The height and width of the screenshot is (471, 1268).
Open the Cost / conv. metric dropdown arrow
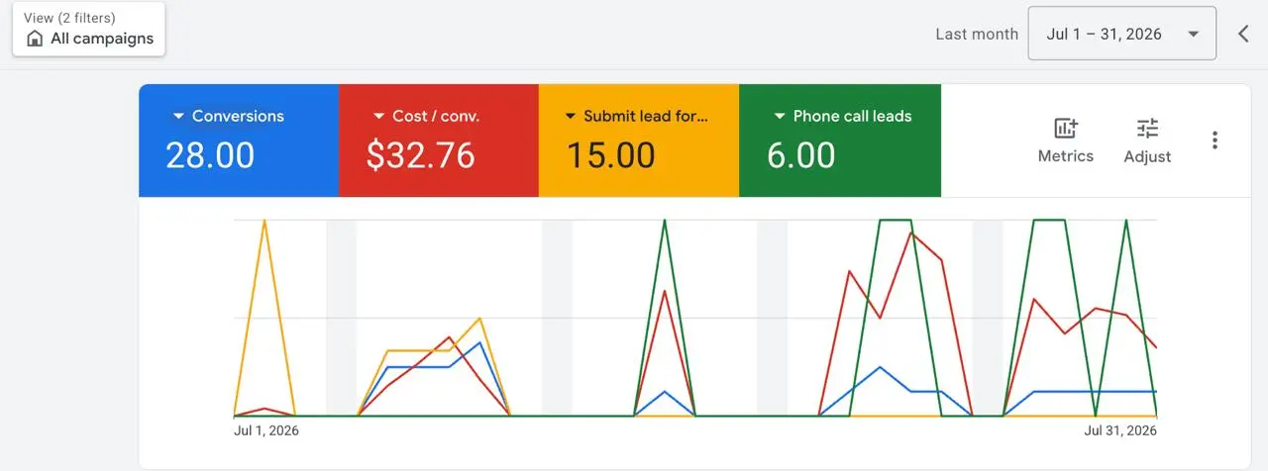click(x=378, y=117)
